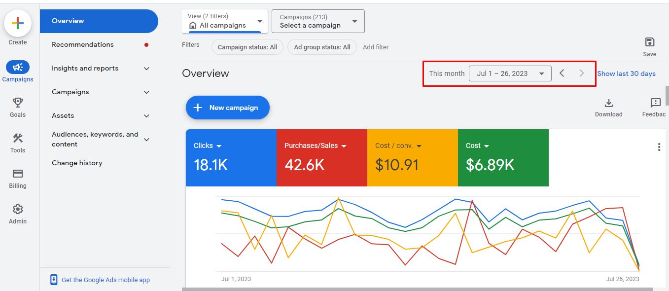Click the colorful plus Create icon

(18, 23)
